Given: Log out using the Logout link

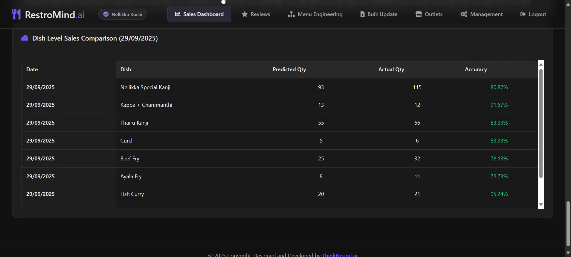Looking at the screenshot, I should (533, 14).
